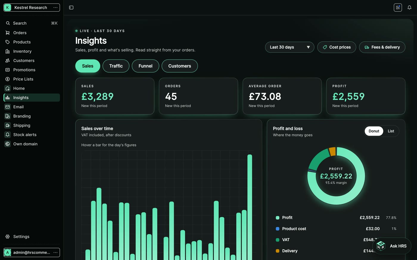Click the Customers people icon
This screenshot has height=260, width=417.
click(x=8, y=60)
